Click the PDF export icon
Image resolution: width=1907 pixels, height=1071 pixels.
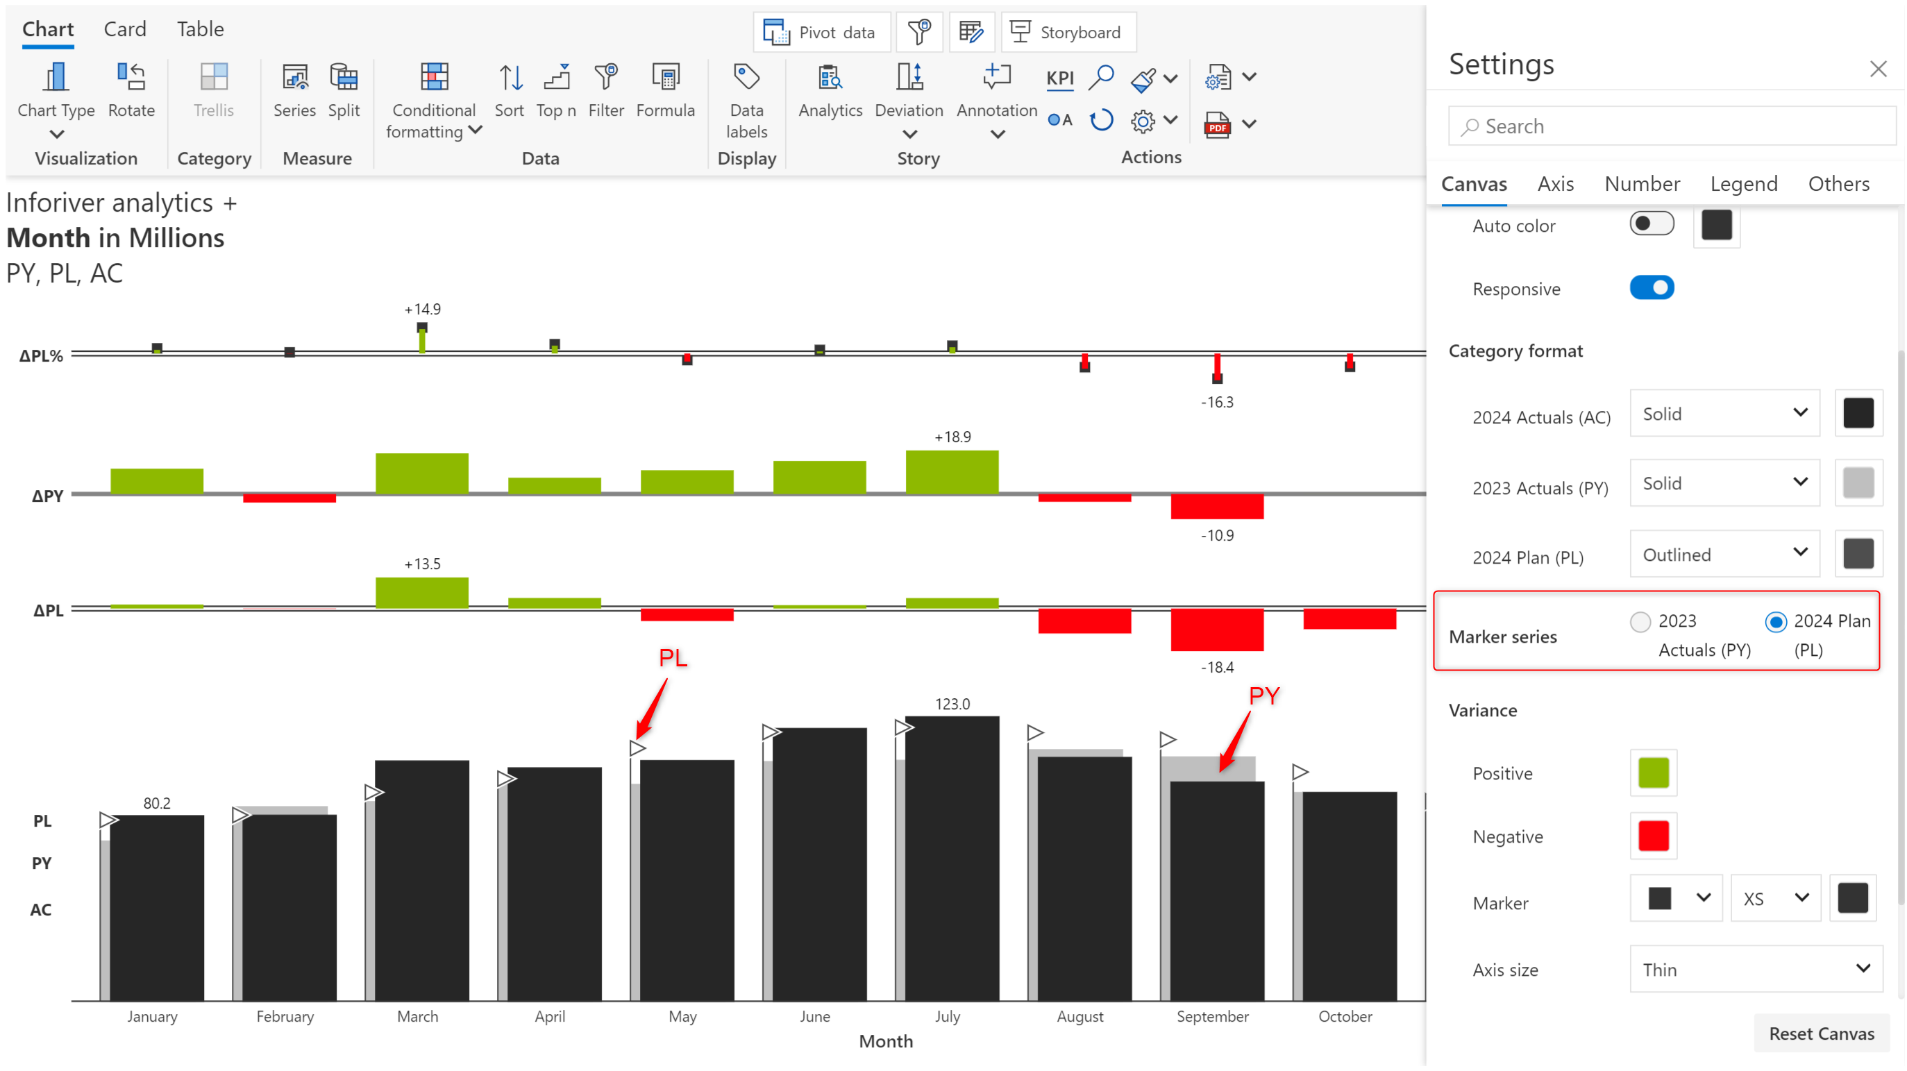[x=1216, y=124]
